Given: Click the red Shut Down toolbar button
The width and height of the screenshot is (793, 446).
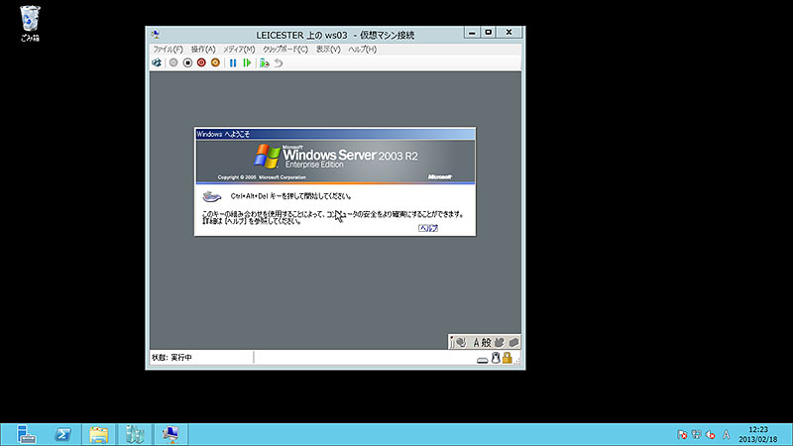Looking at the screenshot, I should (x=201, y=62).
